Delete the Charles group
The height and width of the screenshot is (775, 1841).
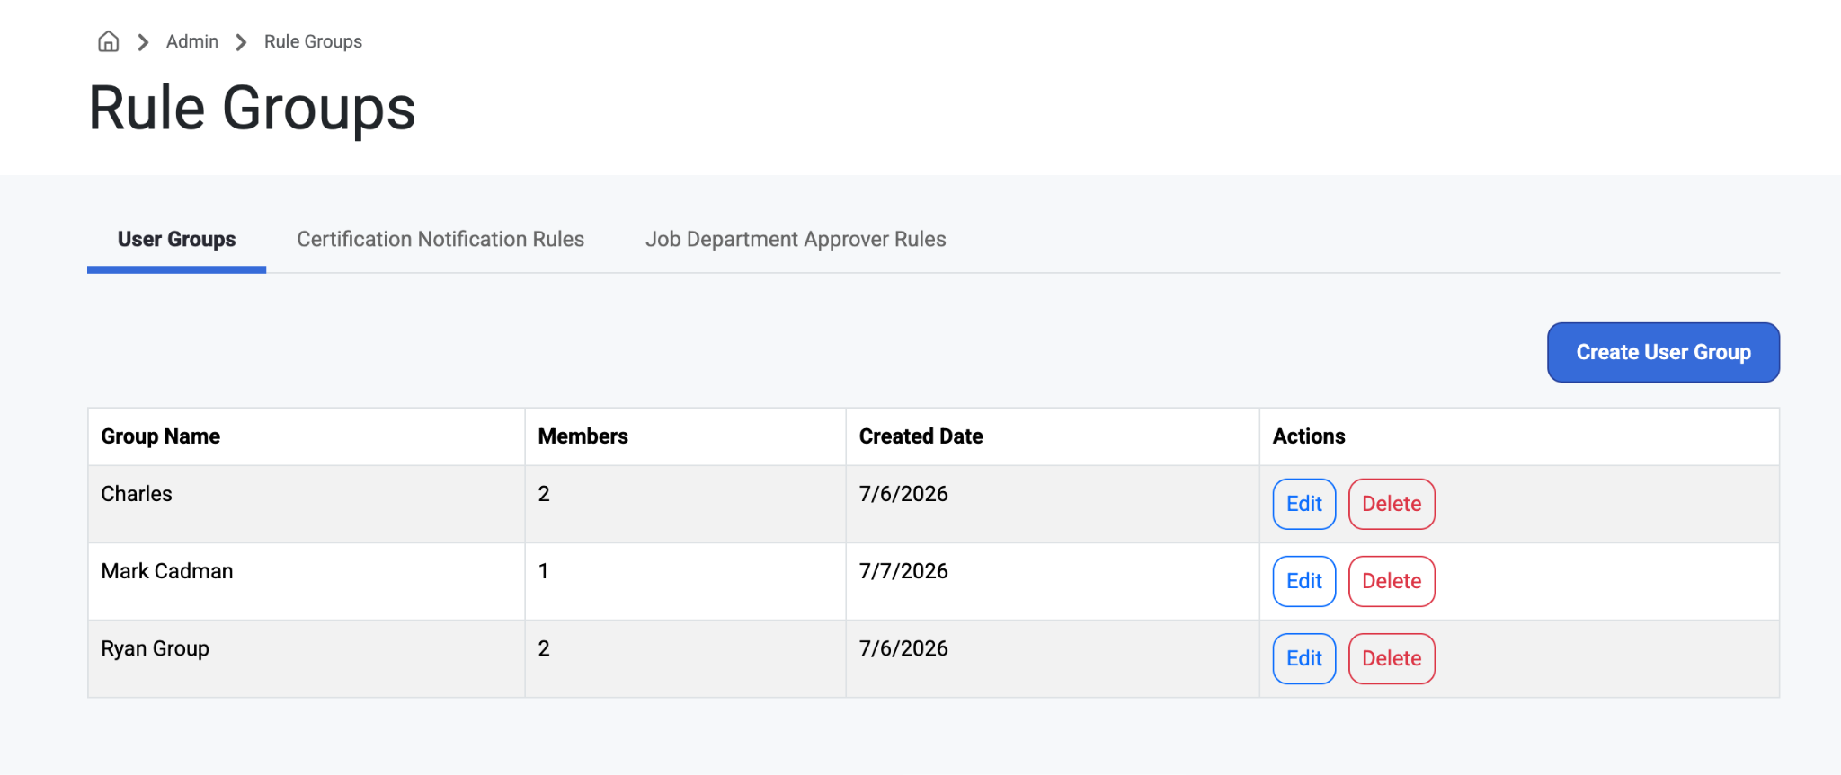[x=1392, y=504]
